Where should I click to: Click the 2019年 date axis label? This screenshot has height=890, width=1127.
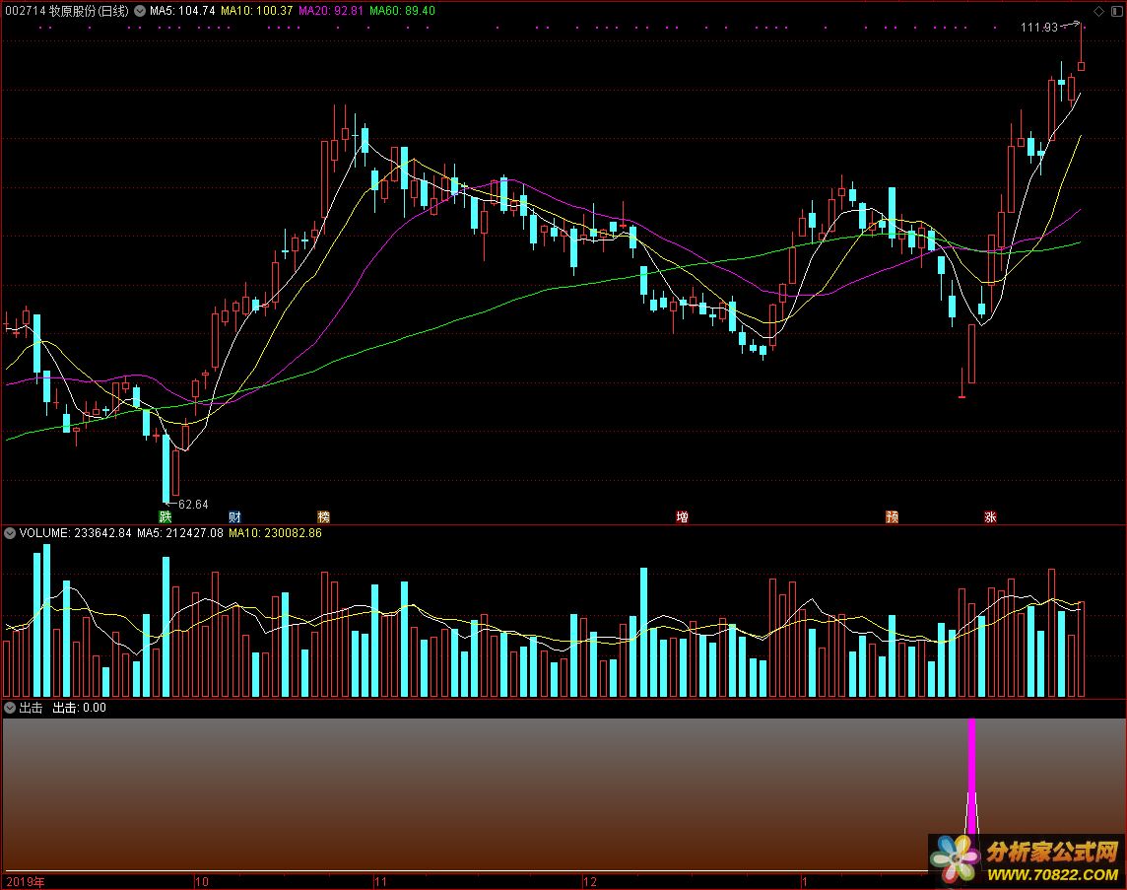pos(26,881)
